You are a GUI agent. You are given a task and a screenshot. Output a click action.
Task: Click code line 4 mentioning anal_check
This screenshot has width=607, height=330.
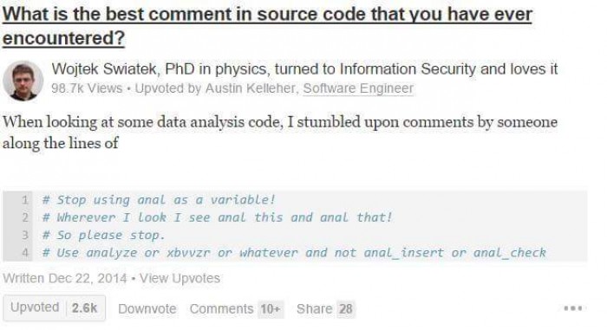(294, 253)
